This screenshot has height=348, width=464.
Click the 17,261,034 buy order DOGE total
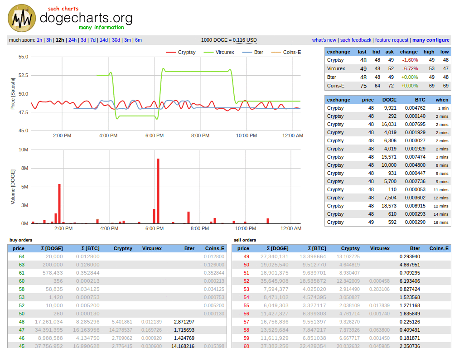[49, 322]
